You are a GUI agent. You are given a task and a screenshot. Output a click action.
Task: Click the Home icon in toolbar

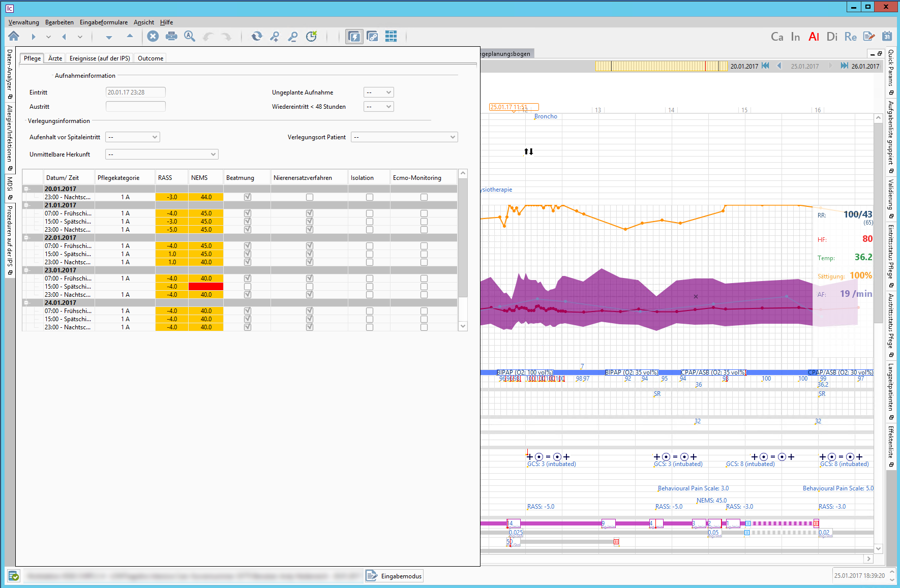pyautogui.click(x=14, y=36)
